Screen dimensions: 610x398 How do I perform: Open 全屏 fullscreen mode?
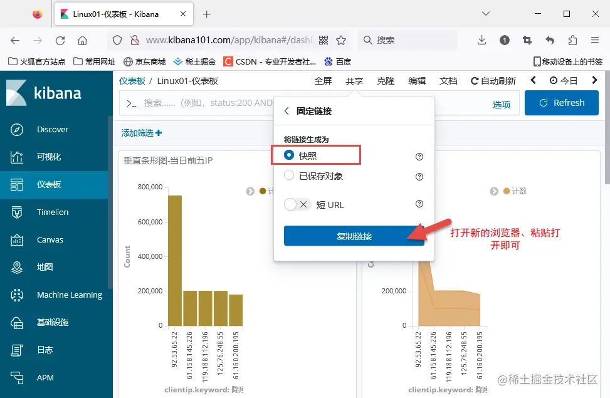[x=323, y=81]
